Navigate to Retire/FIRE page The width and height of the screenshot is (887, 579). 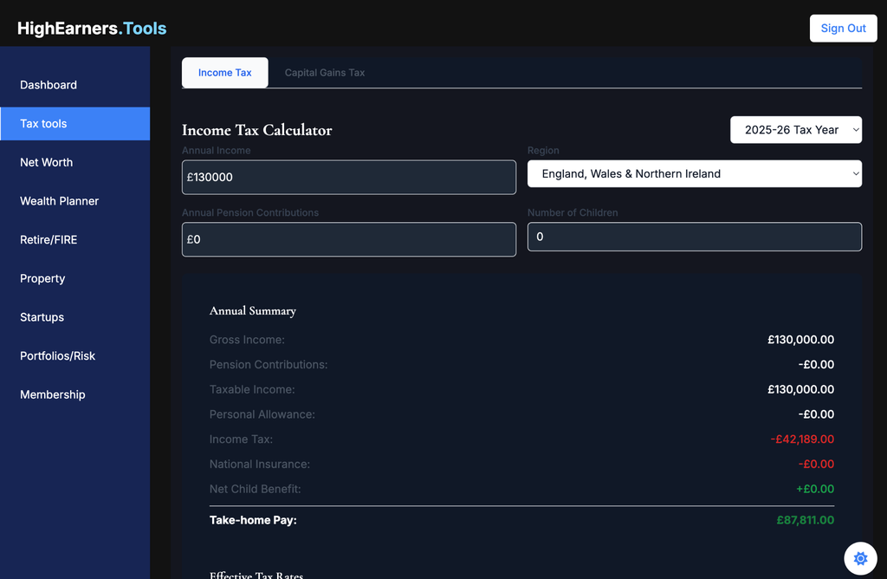tap(49, 240)
